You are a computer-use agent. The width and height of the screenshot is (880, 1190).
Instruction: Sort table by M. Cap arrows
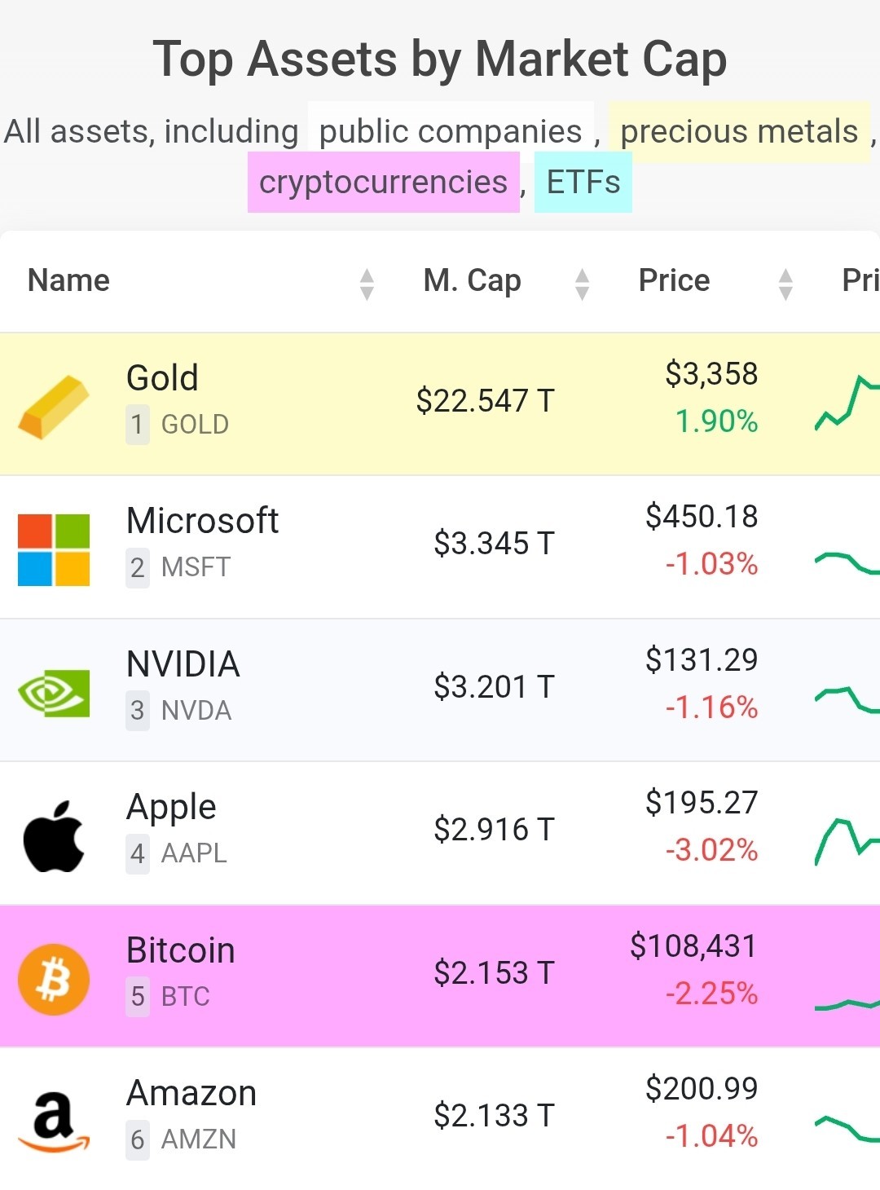pyautogui.click(x=582, y=284)
